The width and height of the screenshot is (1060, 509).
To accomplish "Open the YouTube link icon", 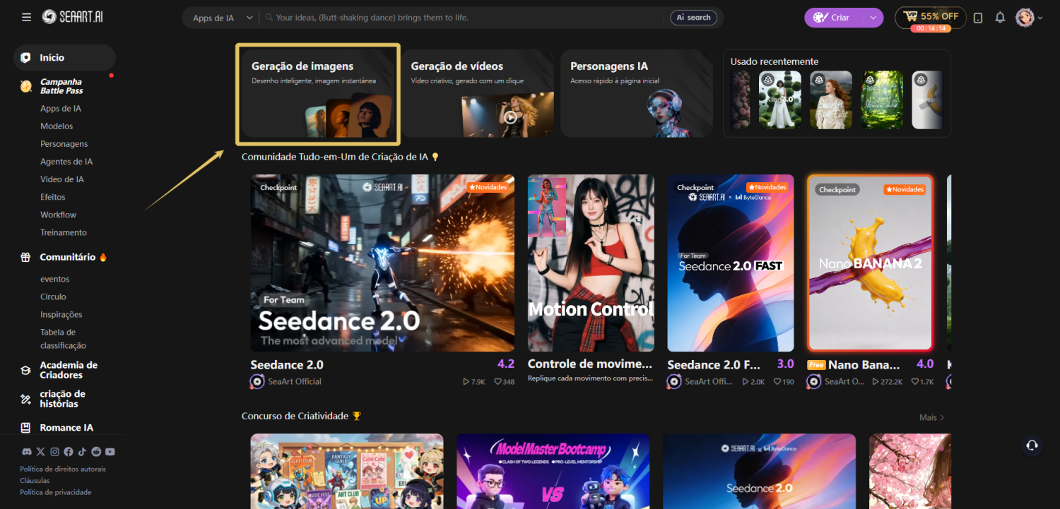I will pyautogui.click(x=110, y=452).
